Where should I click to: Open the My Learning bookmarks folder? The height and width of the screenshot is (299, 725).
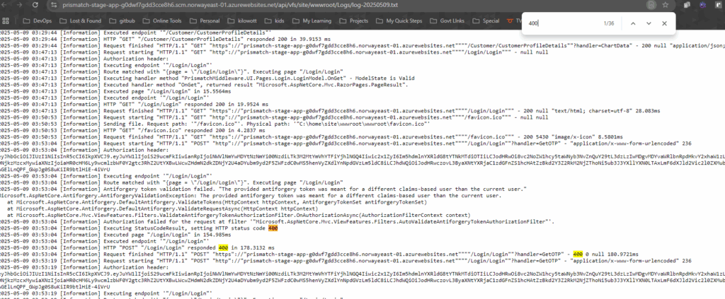[x=312, y=20]
